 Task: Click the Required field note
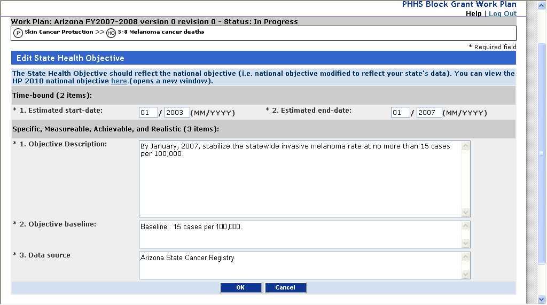click(492, 47)
